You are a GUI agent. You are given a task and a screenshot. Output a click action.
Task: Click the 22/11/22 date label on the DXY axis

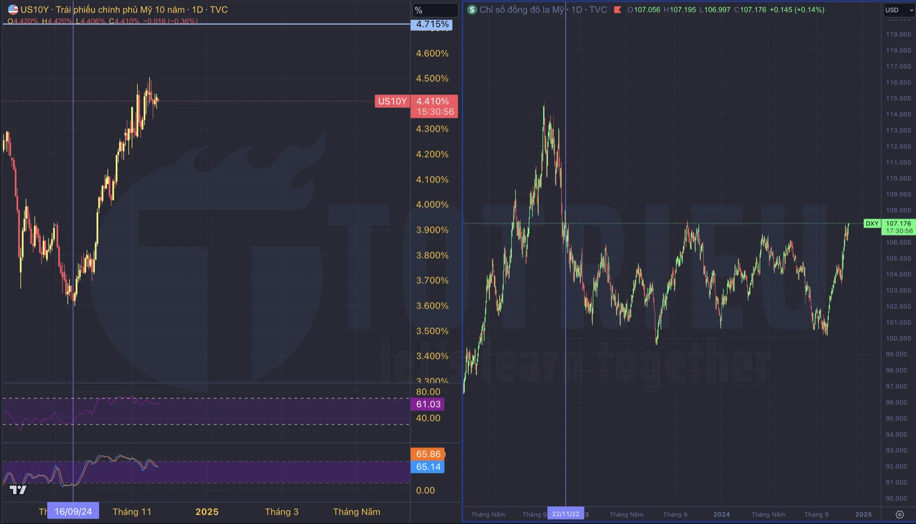(x=566, y=514)
